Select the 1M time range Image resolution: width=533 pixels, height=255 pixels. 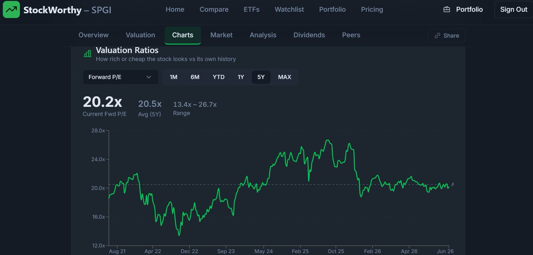click(x=174, y=77)
